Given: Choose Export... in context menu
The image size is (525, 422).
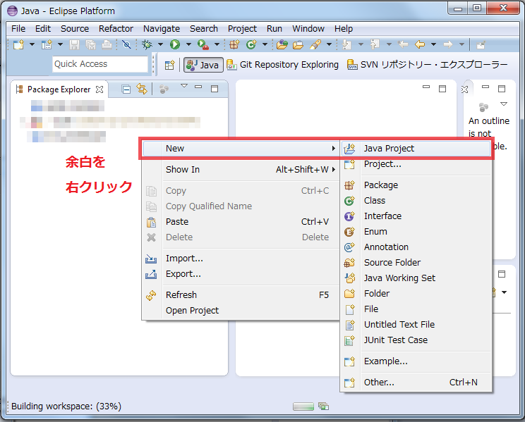Looking at the screenshot, I should point(241,274).
